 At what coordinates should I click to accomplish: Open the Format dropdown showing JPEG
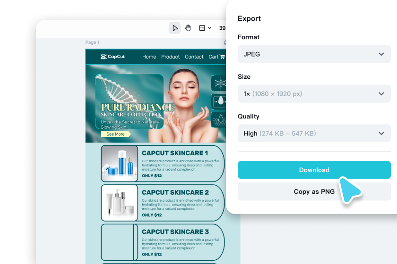(314, 54)
